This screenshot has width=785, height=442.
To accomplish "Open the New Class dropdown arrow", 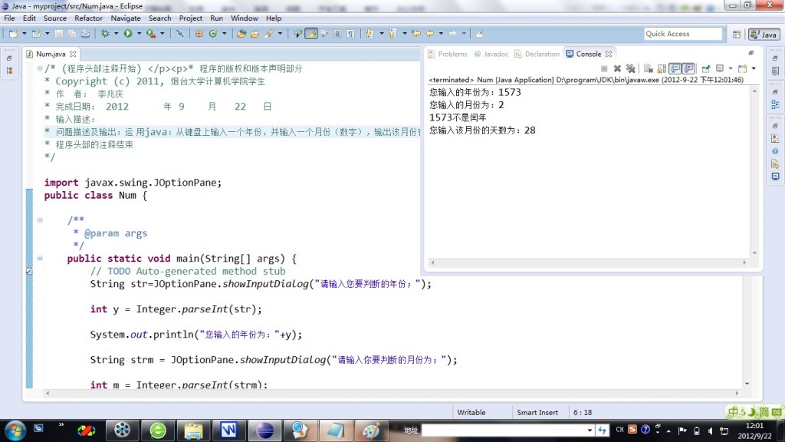I will 225,34.
